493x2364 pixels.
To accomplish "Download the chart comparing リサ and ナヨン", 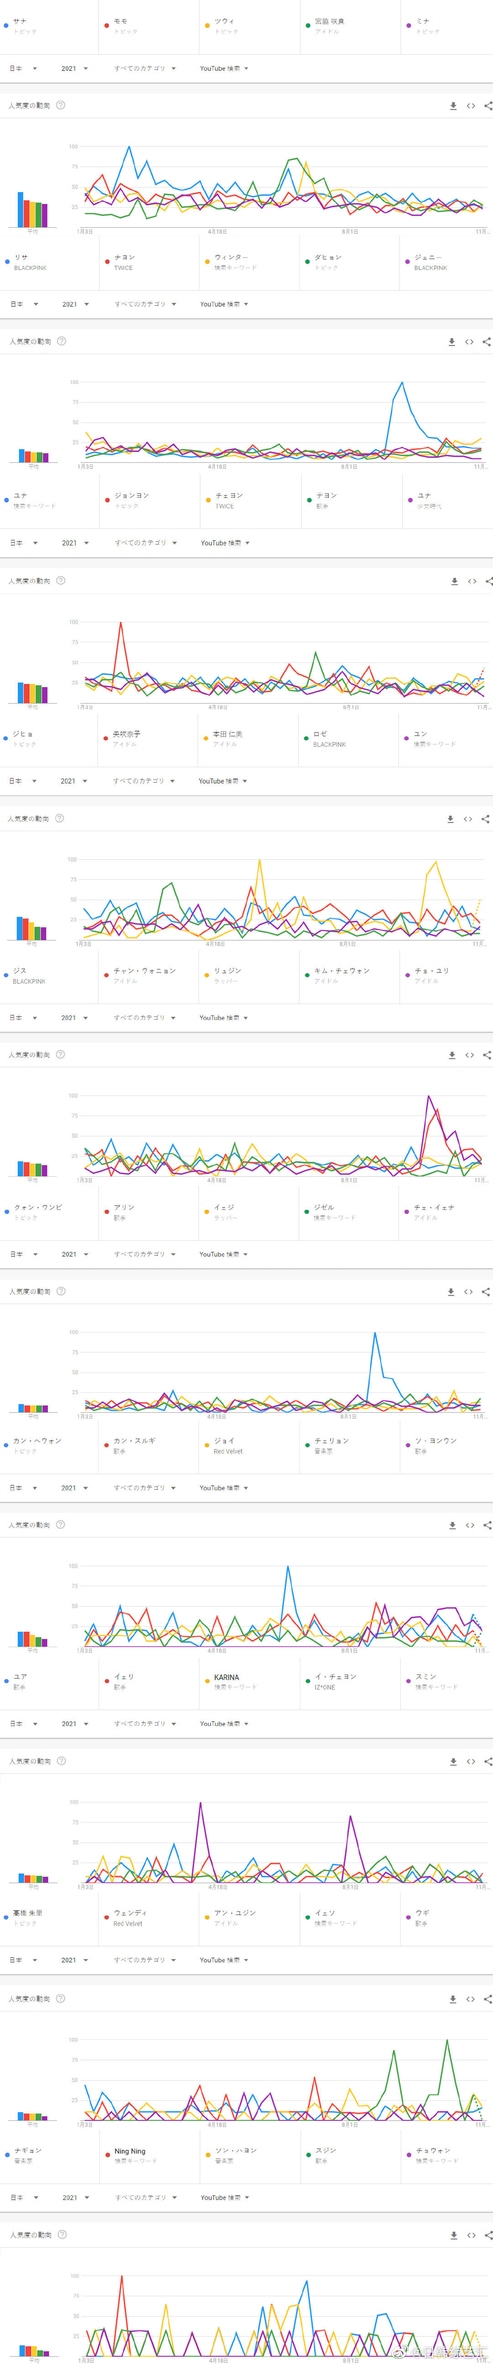I will [452, 342].
